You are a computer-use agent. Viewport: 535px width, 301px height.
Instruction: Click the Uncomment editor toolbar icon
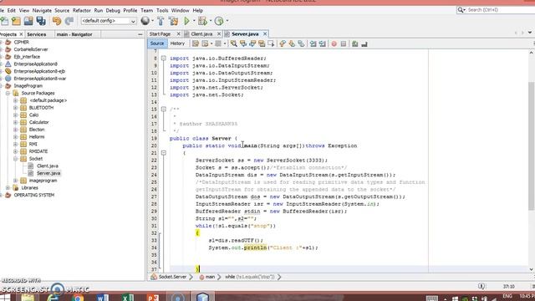pos(364,43)
